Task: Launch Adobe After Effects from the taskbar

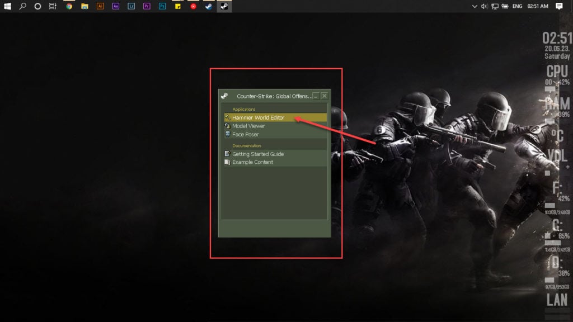Action: point(115,6)
